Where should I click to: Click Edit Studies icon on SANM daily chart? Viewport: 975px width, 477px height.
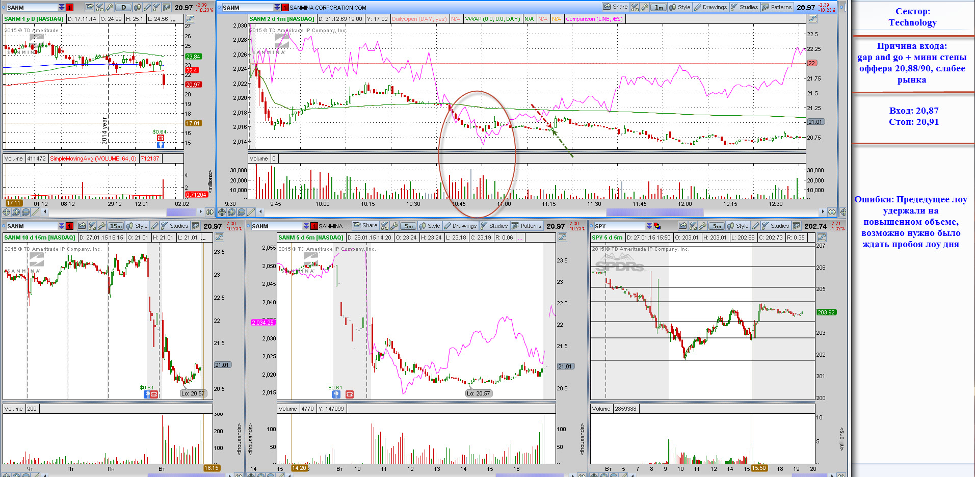(x=100, y=7)
